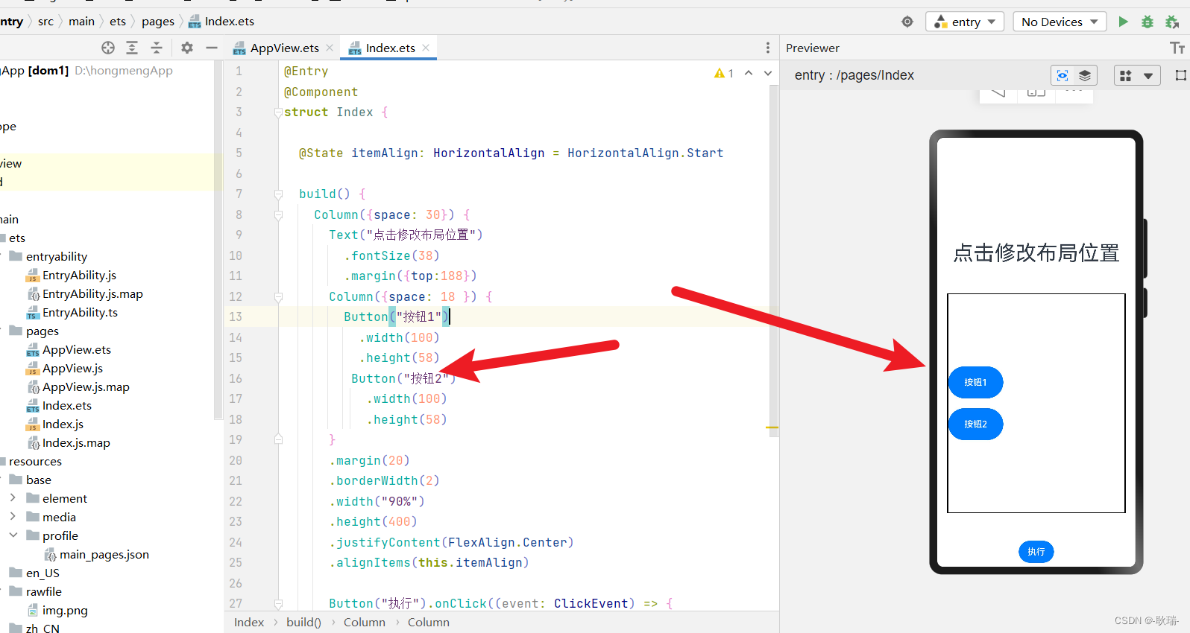Select the Index.ets editor tab
This screenshot has width=1190, height=633.
point(389,48)
